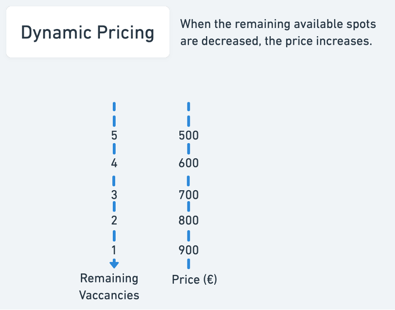Select the number 3 on vacancies axis

pyautogui.click(x=114, y=194)
